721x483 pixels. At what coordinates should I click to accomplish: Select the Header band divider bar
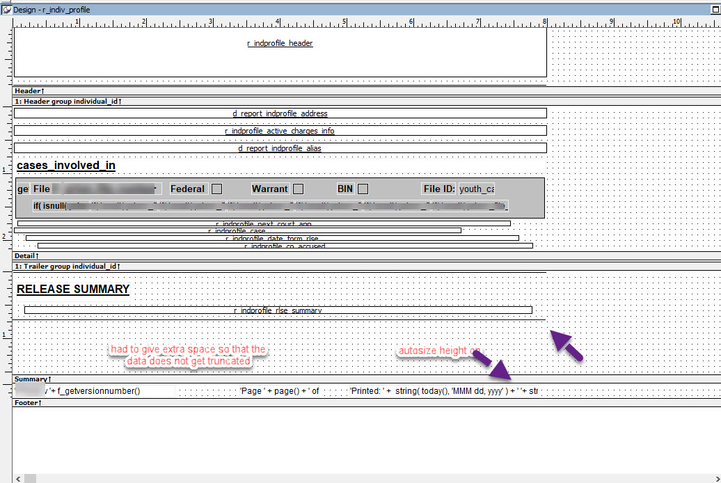point(278,91)
